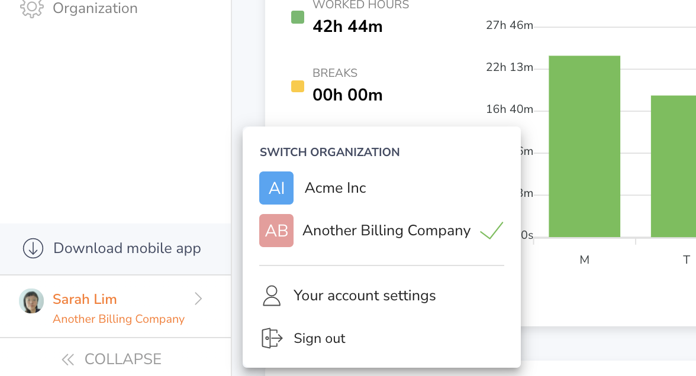This screenshot has height=376, width=696.
Task: Open the Switch Organization panel
Action: pos(330,152)
